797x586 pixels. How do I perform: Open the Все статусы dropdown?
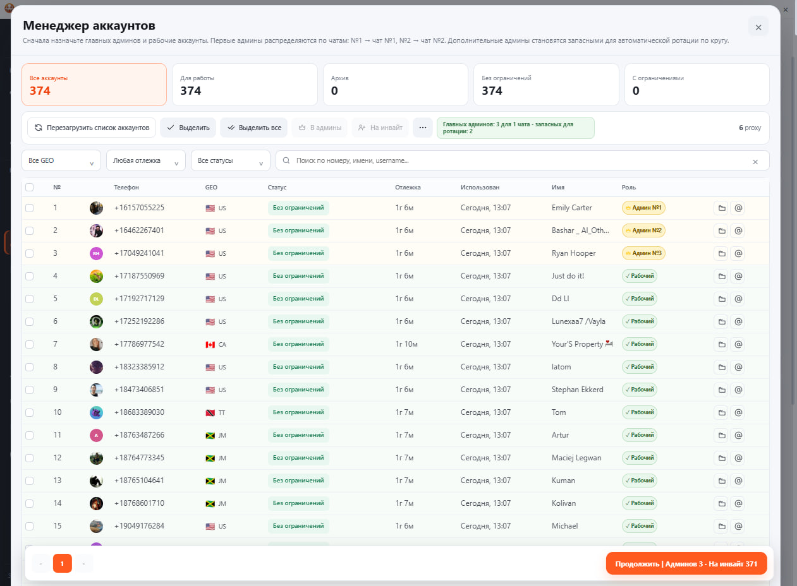231,160
